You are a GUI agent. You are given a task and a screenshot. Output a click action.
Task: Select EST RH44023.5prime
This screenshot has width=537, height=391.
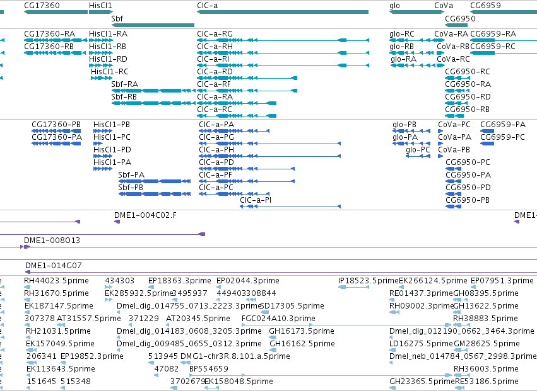click(x=56, y=281)
